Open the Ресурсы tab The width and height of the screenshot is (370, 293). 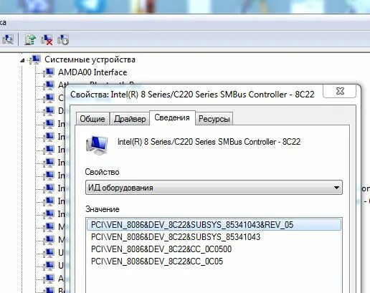tap(214, 119)
